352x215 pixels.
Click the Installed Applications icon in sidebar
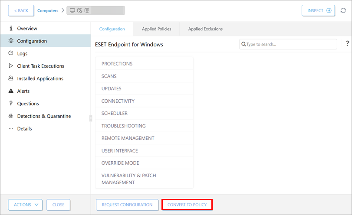(x=11, y=78)
